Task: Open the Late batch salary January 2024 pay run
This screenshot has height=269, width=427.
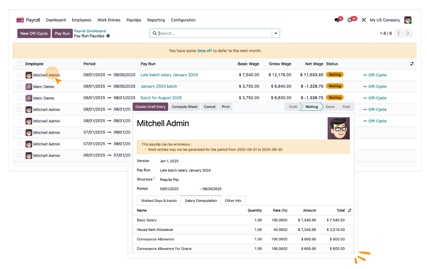Action: [x=169, y=75]
